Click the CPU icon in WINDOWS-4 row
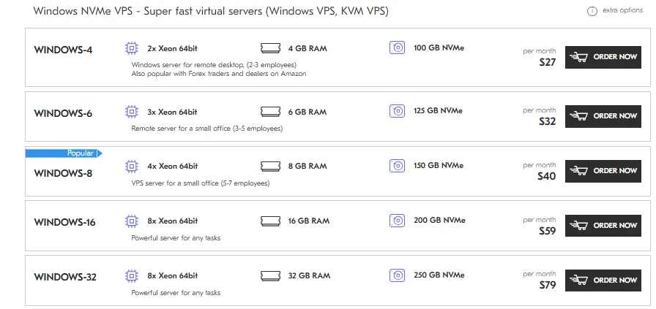The width and height of the screenshot is (656, 309). [132, 49]
